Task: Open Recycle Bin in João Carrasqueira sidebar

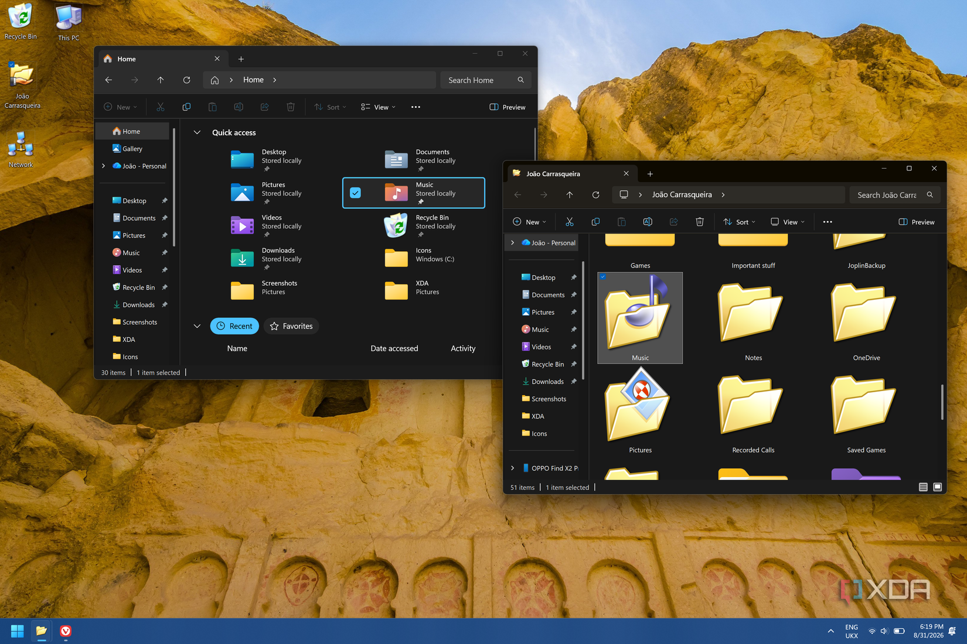Action: [547, 364]
